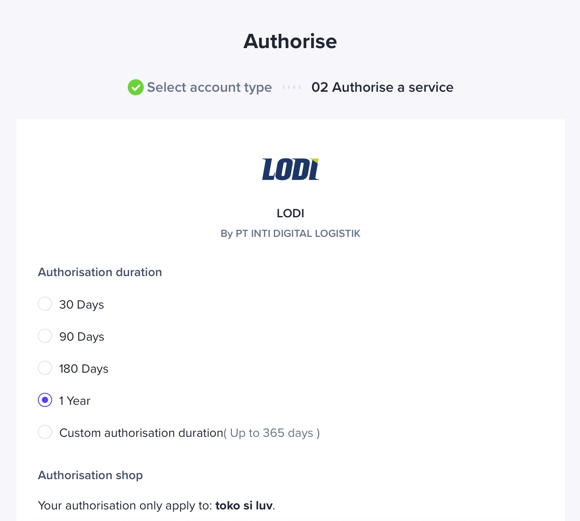The image size is (580, 521).
Task: Select the 1 Year radio button
Action: pyautogui.click(x=45, y=400)
